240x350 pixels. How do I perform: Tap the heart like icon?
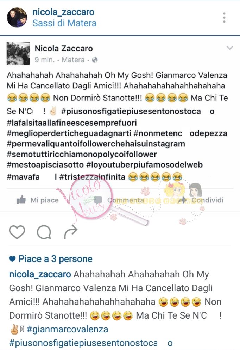pos(17,232)
